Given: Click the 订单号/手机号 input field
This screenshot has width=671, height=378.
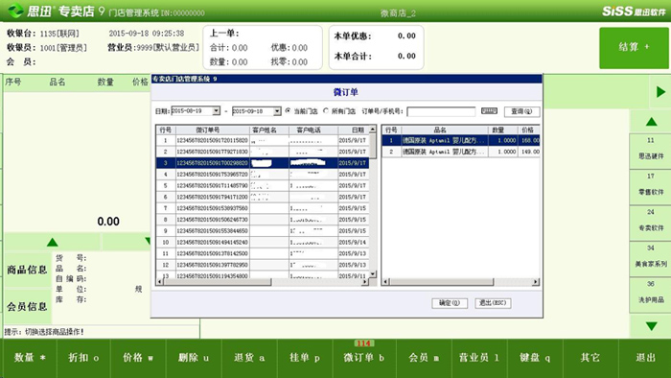Looking at the screenshot, I should (441, 111).
